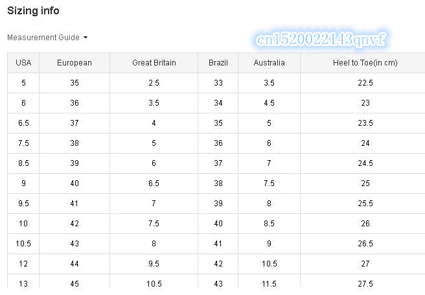Select the Australia column header
Image resolution: width=425 pixels, height=295 pixels.
[270, 63]
